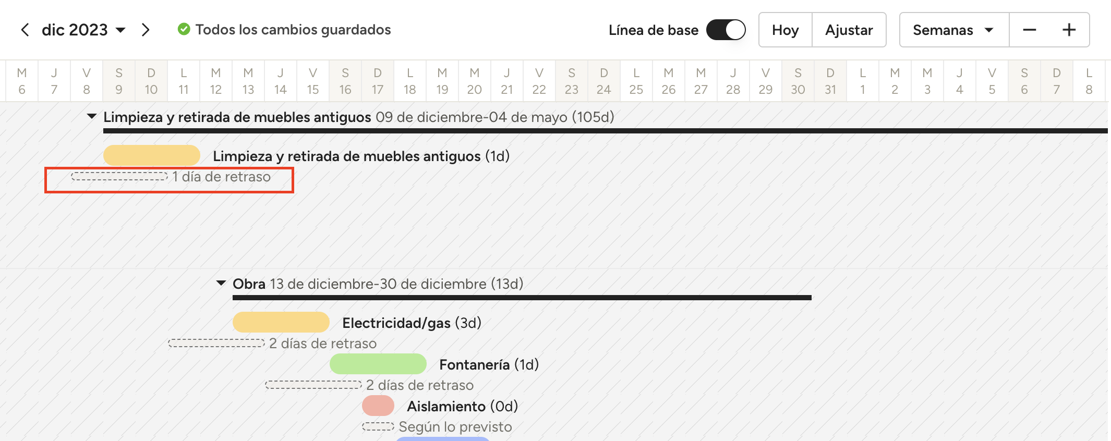The height and width of the screenshot is (441, 1111).
Task: Select the green Fontanería task bar
Action: (x=378, y=364)
